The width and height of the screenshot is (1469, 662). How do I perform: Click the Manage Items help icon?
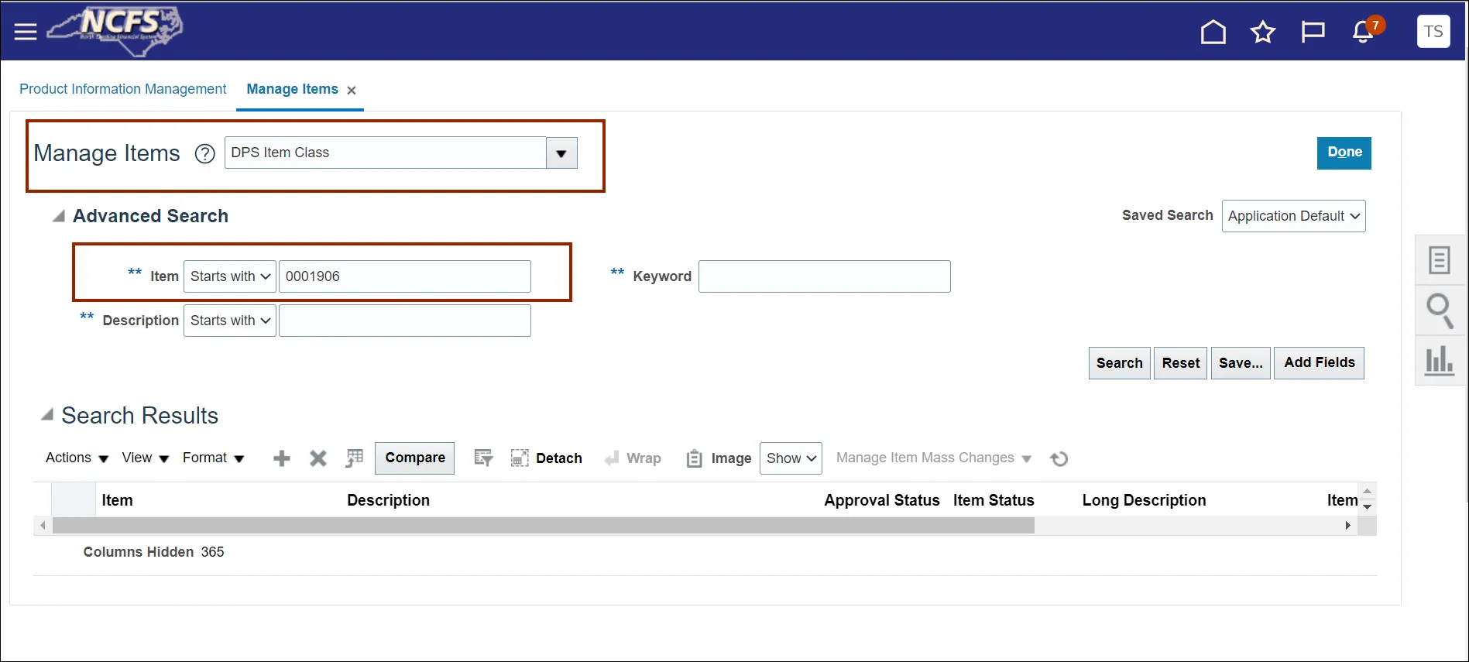[204, 153]
